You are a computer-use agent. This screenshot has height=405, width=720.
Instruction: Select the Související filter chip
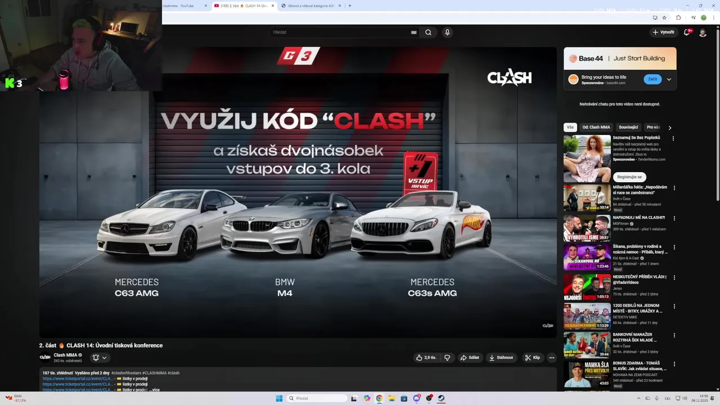(x=628, y=127)
